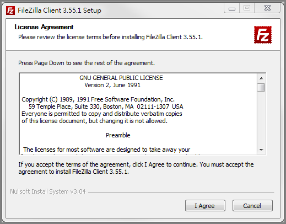
Task: Click the Nullsoft Install System v3.04 label
Action: pyautogui.click(x=48, y=191)
